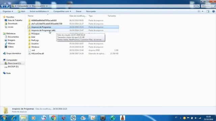Open Downloads in the navigation pane
Image resolution: width=216 pixels, height=121 pixels.
pos(12,24)
